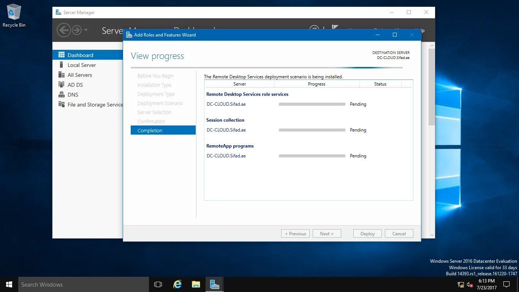
Task: Click the Deployment Scenario step
Action: [x=160, y=103]
